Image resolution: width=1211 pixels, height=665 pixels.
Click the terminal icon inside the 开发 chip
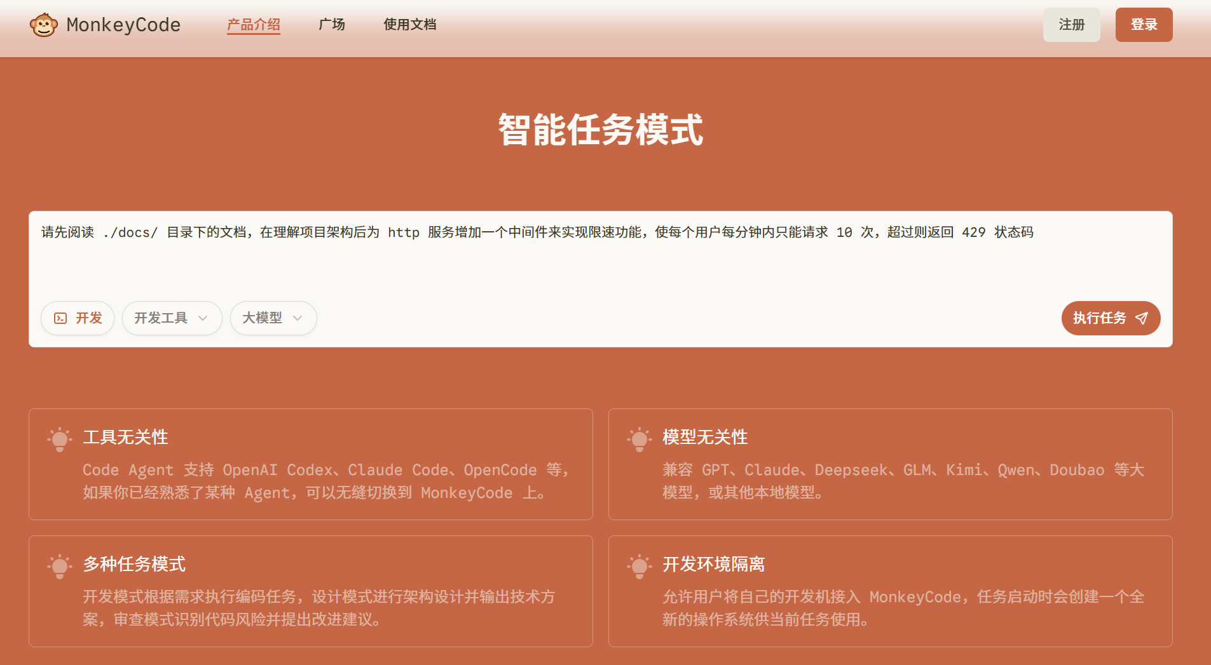click(x=61, y=318)
